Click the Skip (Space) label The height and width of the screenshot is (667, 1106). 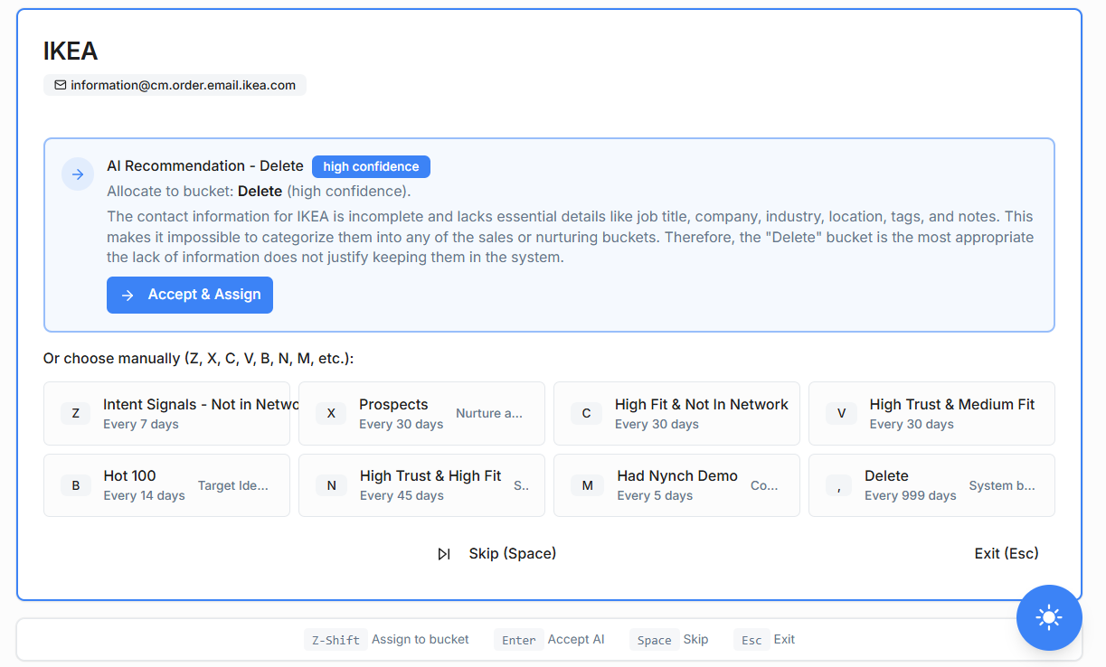[x=513, y=553]
